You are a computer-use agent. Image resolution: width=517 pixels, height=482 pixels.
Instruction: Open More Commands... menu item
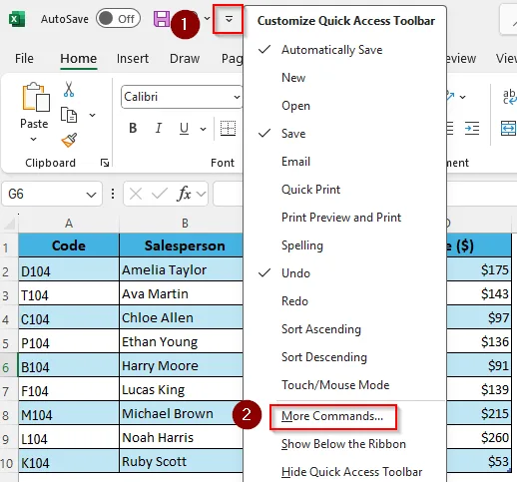click(x=333, y=416)
